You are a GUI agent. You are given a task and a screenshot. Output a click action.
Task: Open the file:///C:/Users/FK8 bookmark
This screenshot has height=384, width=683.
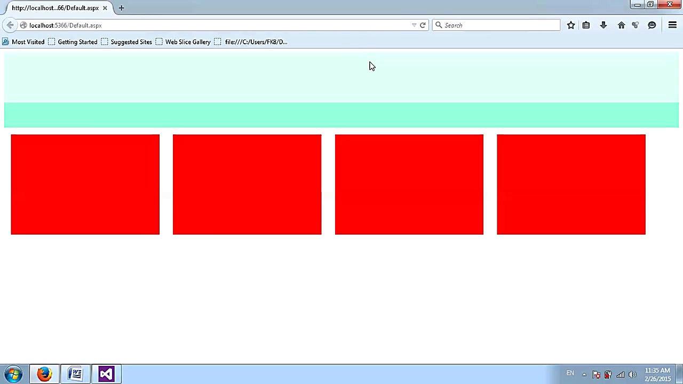click(251, 42)
